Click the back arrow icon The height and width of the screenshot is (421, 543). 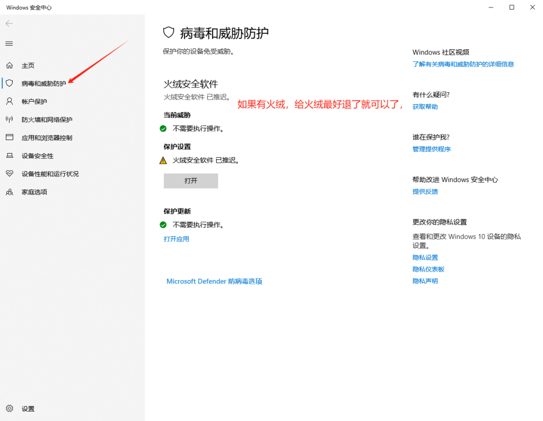coord(9,23)
